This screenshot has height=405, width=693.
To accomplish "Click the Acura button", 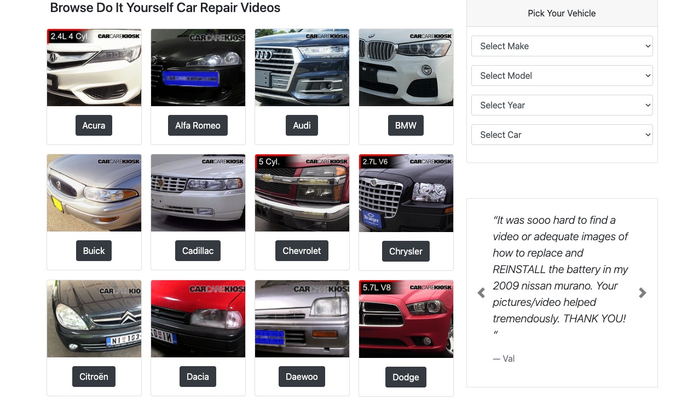I will point(94,125).
